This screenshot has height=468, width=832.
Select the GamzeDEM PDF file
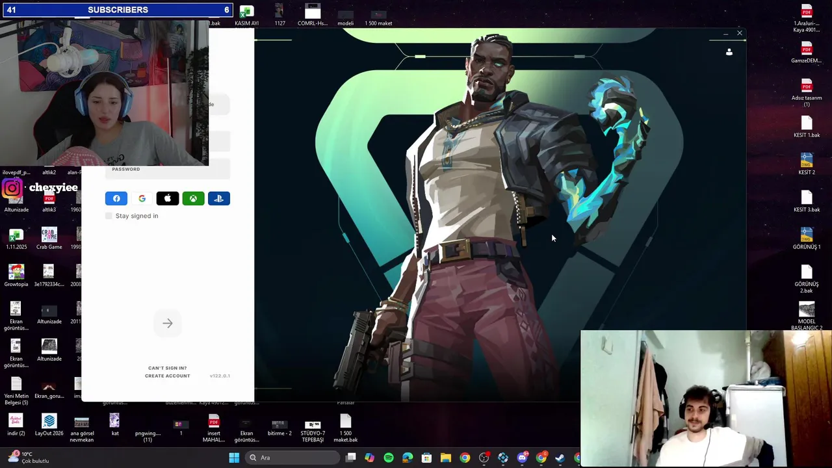click(807, 53)
